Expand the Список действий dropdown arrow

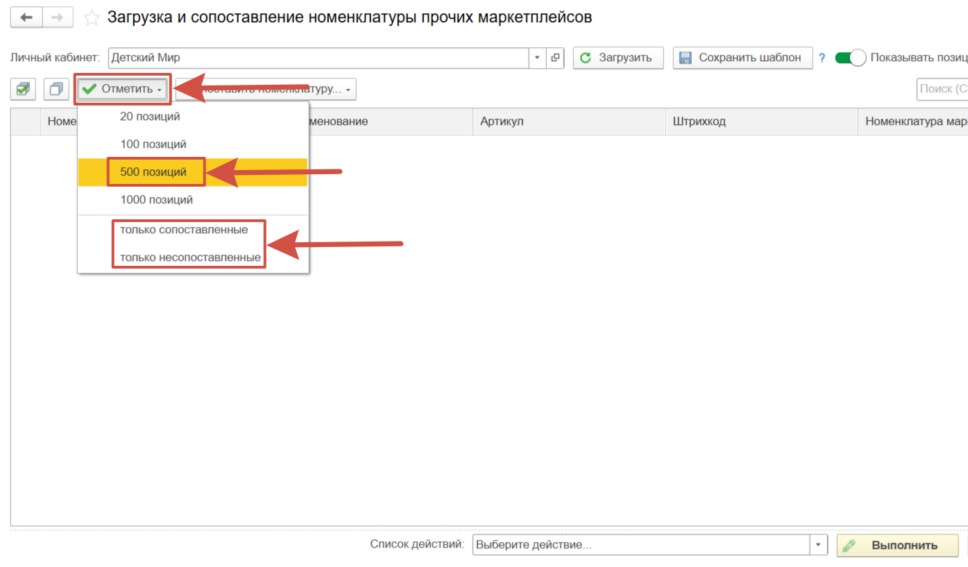[x=819, y=545]
